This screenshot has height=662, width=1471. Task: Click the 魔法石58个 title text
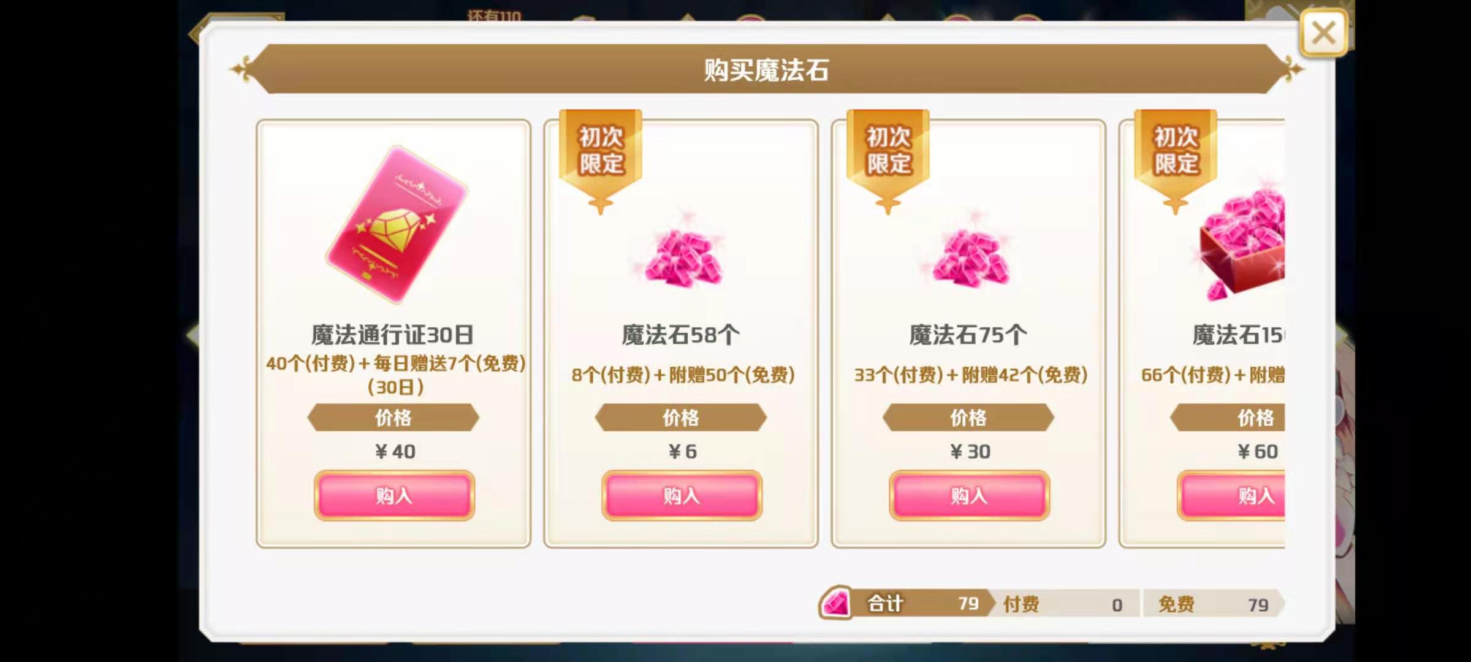click(x=681, y=335)
